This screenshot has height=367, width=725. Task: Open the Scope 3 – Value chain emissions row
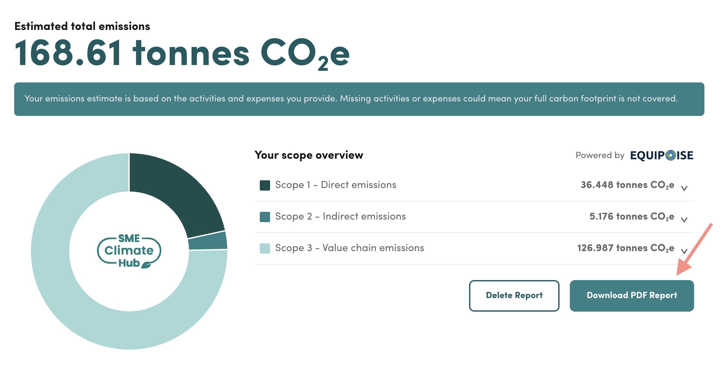[x=474, y=248]
